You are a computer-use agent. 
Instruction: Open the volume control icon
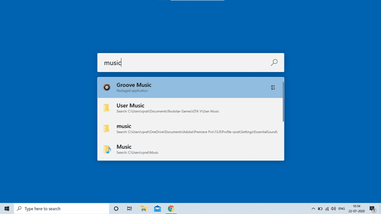[x=334, y=208]
